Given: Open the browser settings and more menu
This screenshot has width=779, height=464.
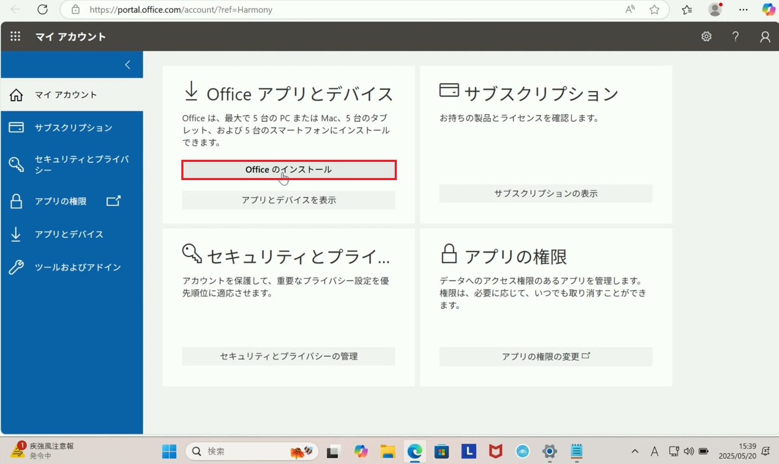Looking at the screenshot, I should pyautogui.click(x=743, y=9).
